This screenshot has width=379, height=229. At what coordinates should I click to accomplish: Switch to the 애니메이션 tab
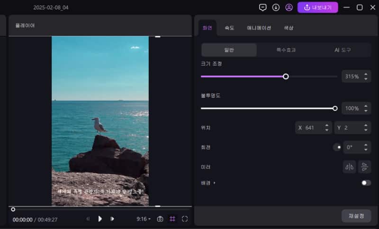[x=259, y=28]
